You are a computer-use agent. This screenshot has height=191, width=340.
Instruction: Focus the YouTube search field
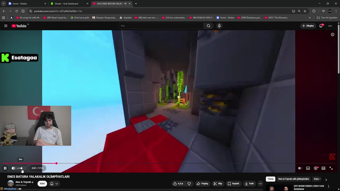pos(161,26)
